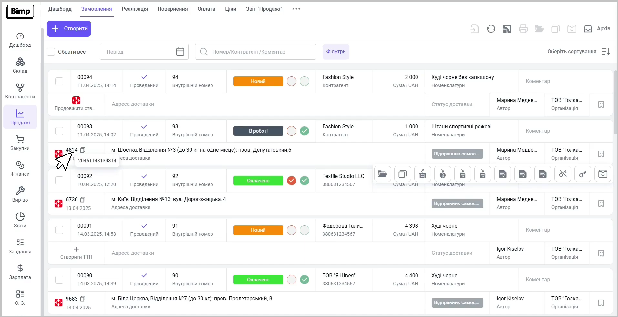Screen dimensions: 618x317
Task: Open the Звіт "Продажі" tab
Action: [264, 9]
